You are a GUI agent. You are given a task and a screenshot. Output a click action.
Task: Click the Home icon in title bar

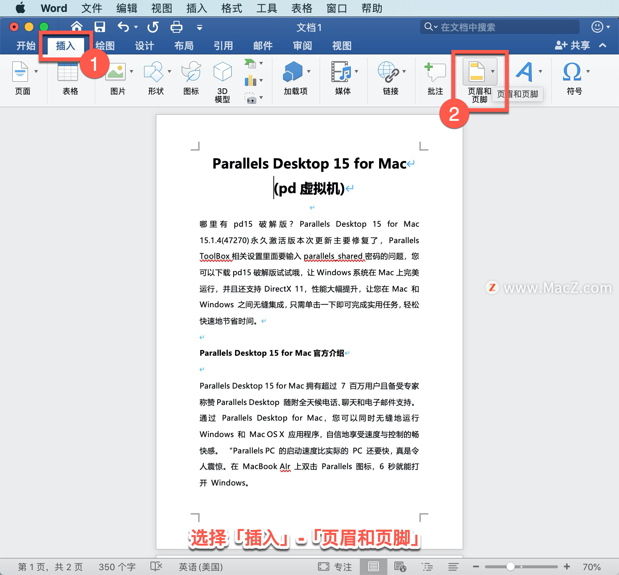pyautogui.click(x=77, y=26)
